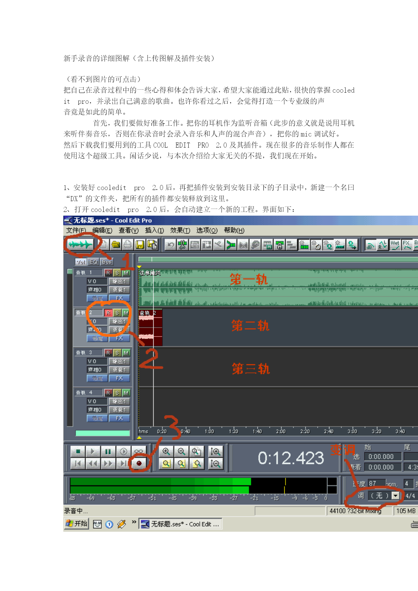Screen dimensions: 418x591
Task: Open the 选项(O) menu
Action: [207, 230]
